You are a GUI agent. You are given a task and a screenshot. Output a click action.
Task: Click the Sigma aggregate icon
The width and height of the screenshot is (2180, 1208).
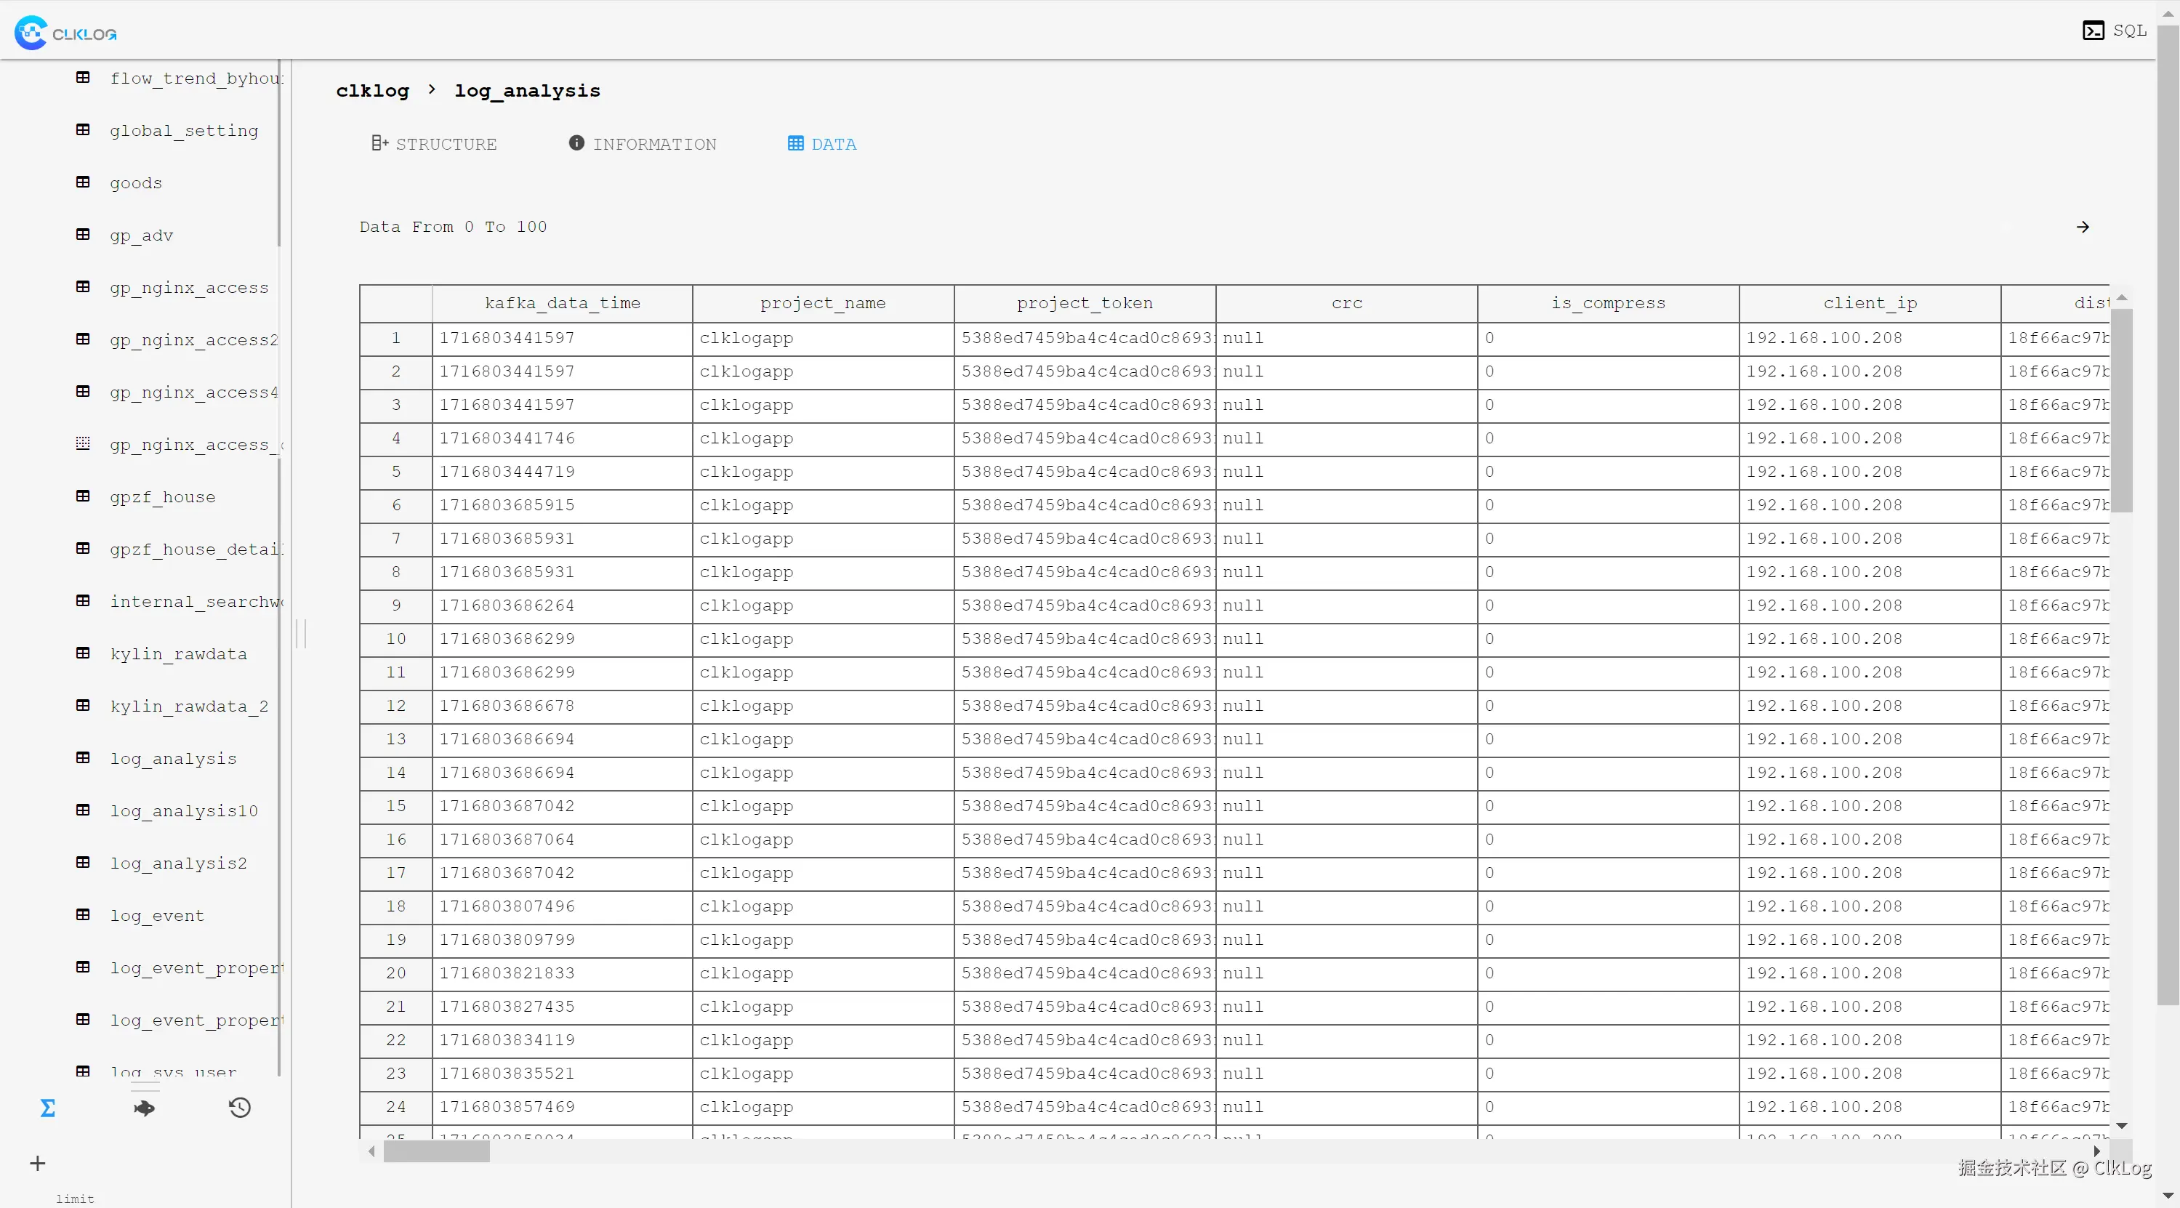click(x=47, y=1108)
